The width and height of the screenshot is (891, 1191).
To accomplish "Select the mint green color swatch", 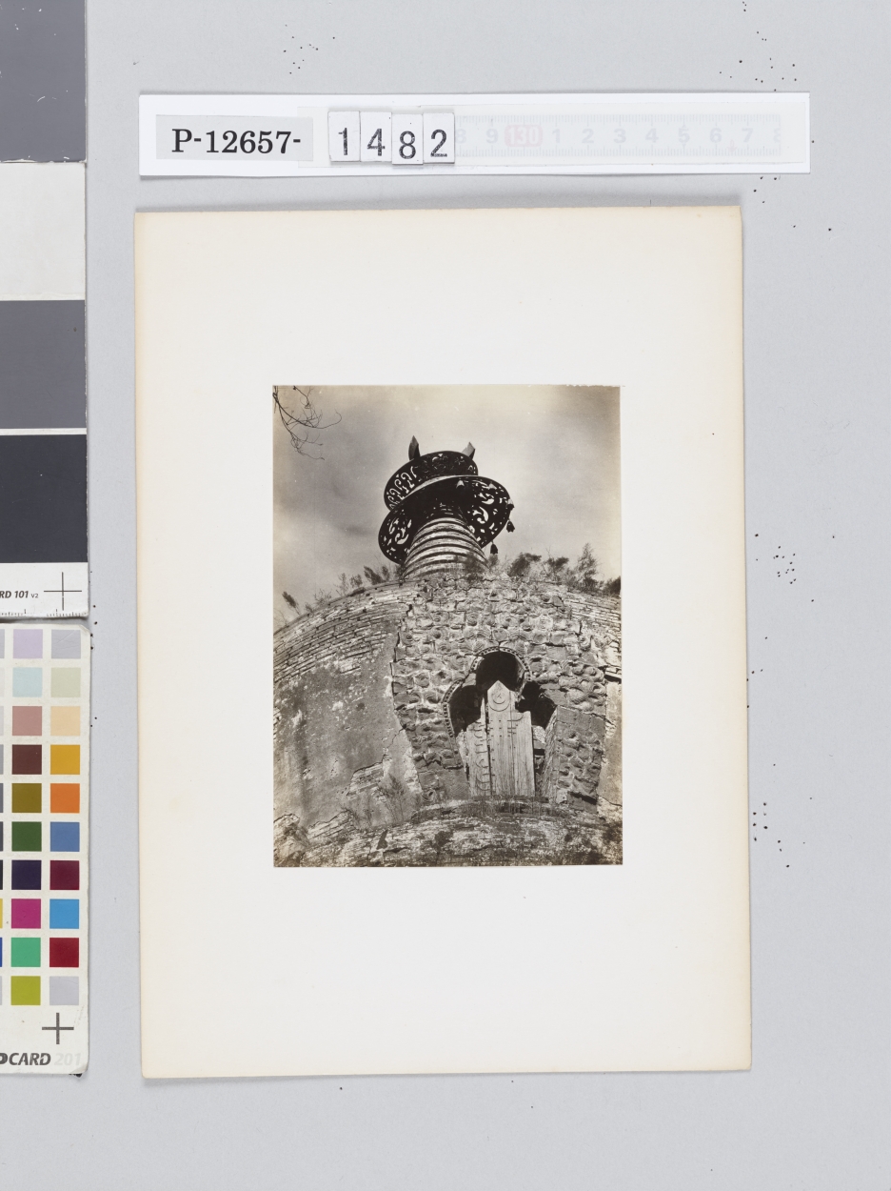I will click(27, 952).
